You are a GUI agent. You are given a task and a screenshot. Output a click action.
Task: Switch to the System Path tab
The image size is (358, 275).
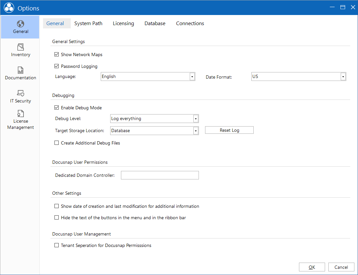88,23
